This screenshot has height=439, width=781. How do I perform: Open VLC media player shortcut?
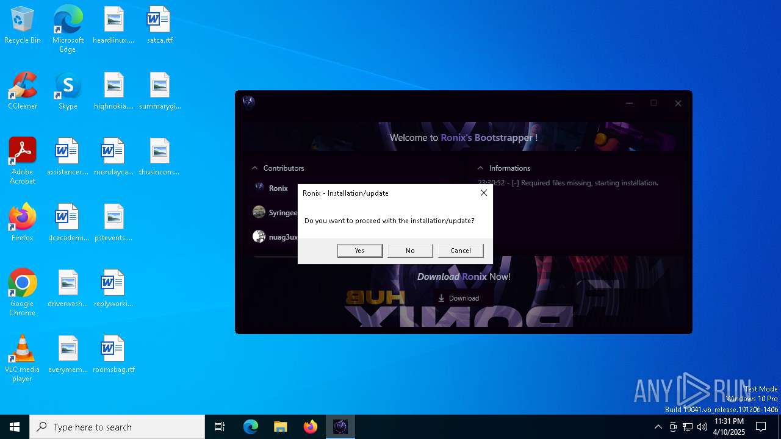pyautogui.click(x=23, y=359)
